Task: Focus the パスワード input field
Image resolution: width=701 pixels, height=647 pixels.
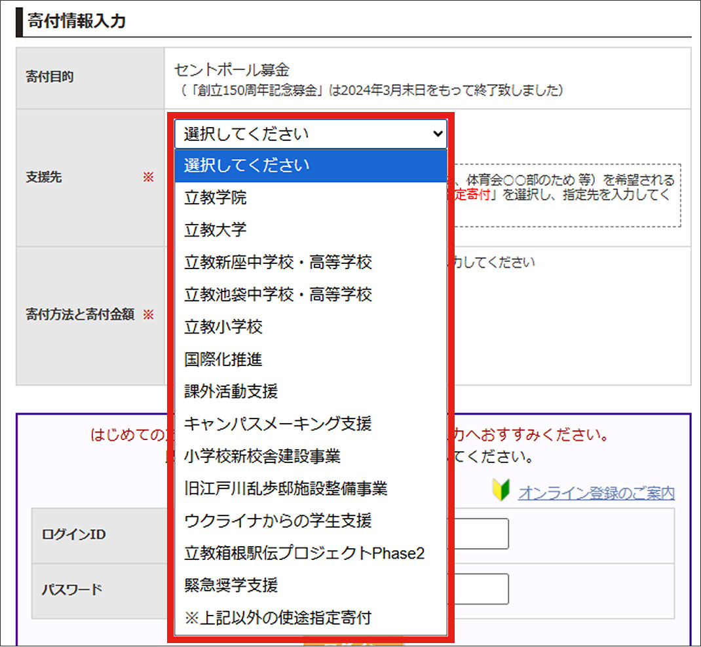Action: click(478, 589)
